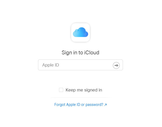
Task: Click the blue cloud graphic at top
Action: (80, 32)
